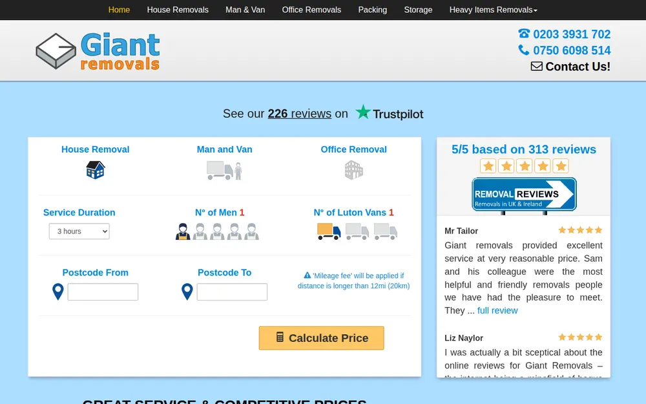Call landline number 0203 3931 702
The image size is (646, 404).
[572, 34]
